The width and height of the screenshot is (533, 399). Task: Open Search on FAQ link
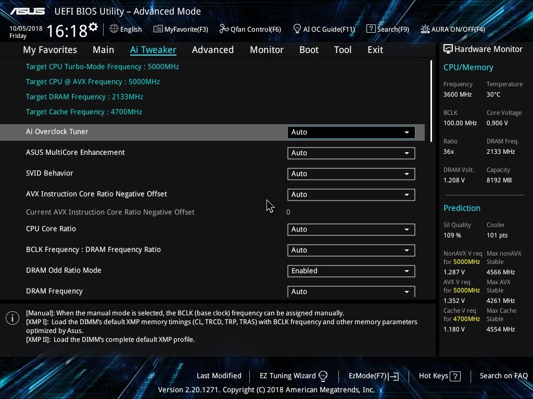click(x=504, y=376)
